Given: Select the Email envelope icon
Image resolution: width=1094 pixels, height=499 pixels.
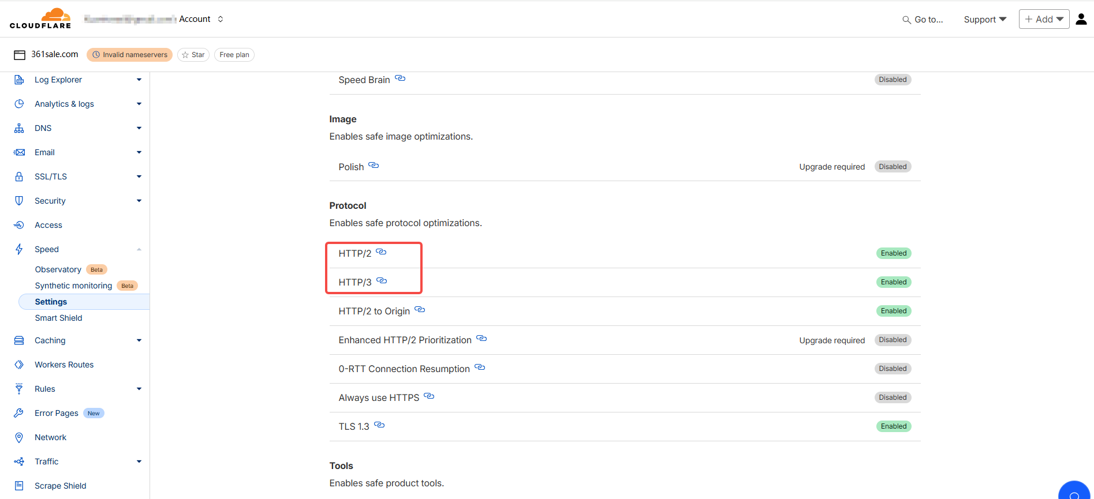Looking at the screenshot, I should point(19,152).
